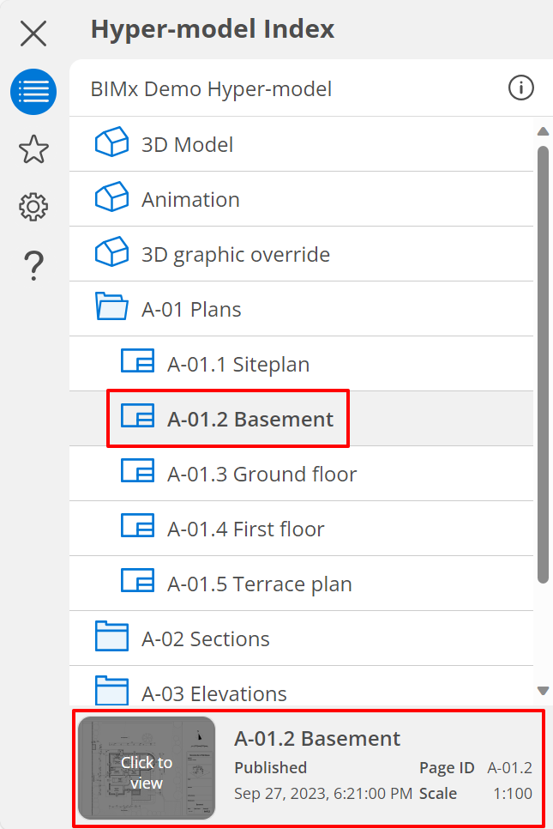The image size is (553, 829).
Task: Collapse the A-01 Plans folder
Action: tap(111, 309)
